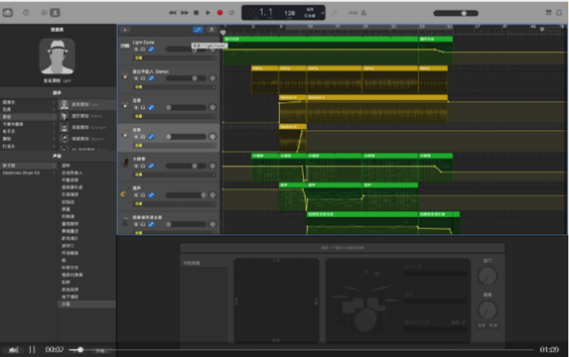569x357 pixels.
Task: Click the Light Cycle track instrument icon
Action: (125, 46)
